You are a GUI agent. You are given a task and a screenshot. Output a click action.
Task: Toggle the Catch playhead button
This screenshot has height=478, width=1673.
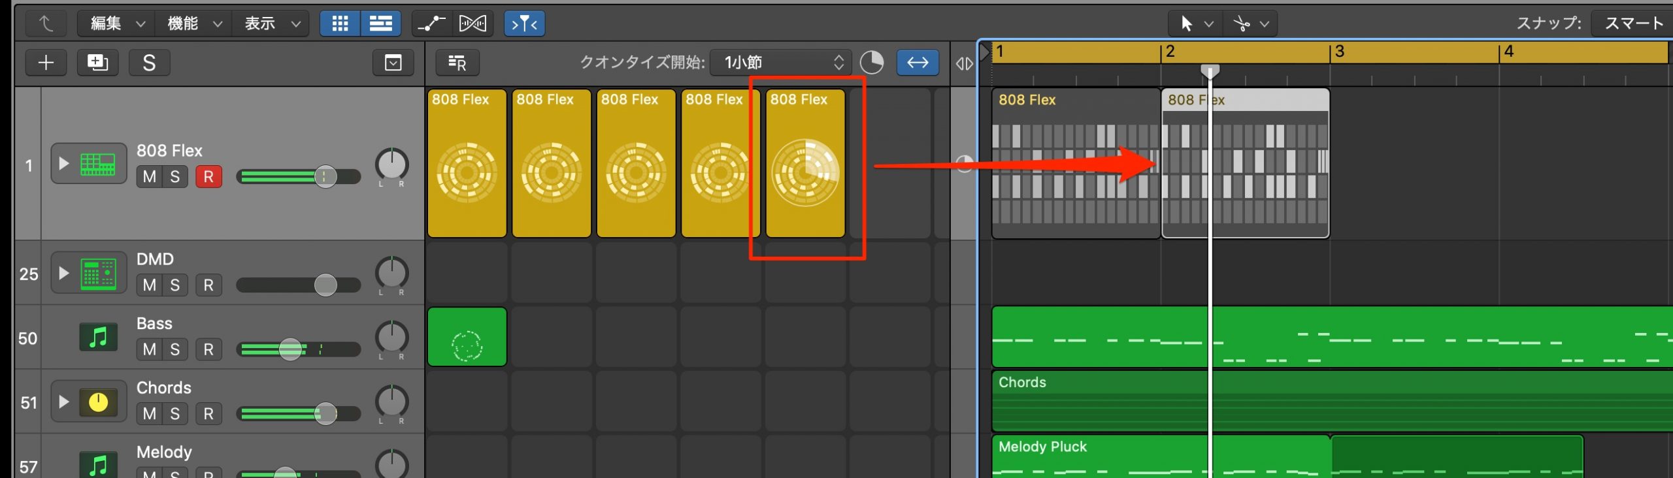tap(524, 24)
